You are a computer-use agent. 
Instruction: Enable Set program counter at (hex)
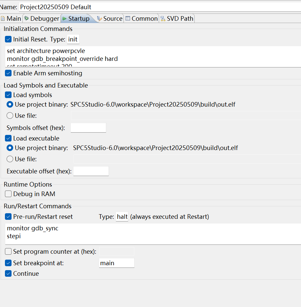click(8, 251)
